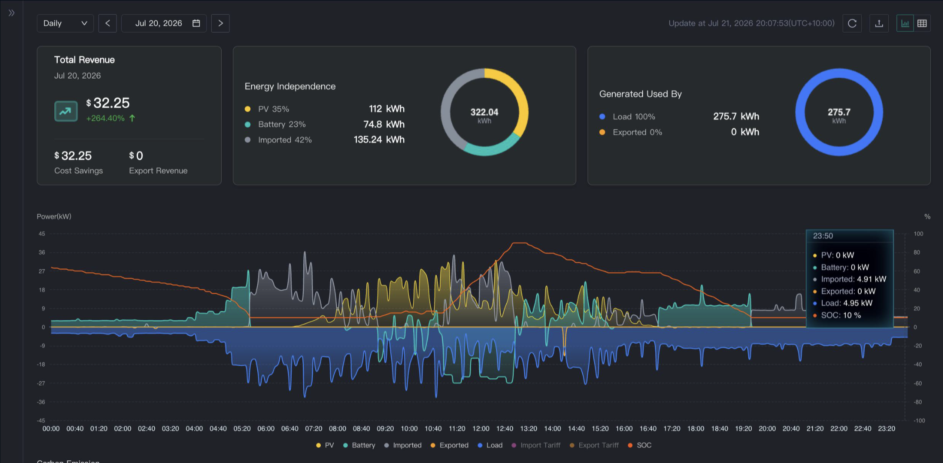Click the Load 100% legend entry

pos(627,117)
